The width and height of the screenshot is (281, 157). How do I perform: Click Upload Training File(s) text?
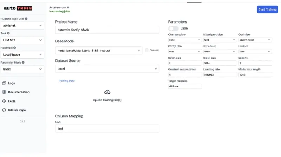[107, 100]
